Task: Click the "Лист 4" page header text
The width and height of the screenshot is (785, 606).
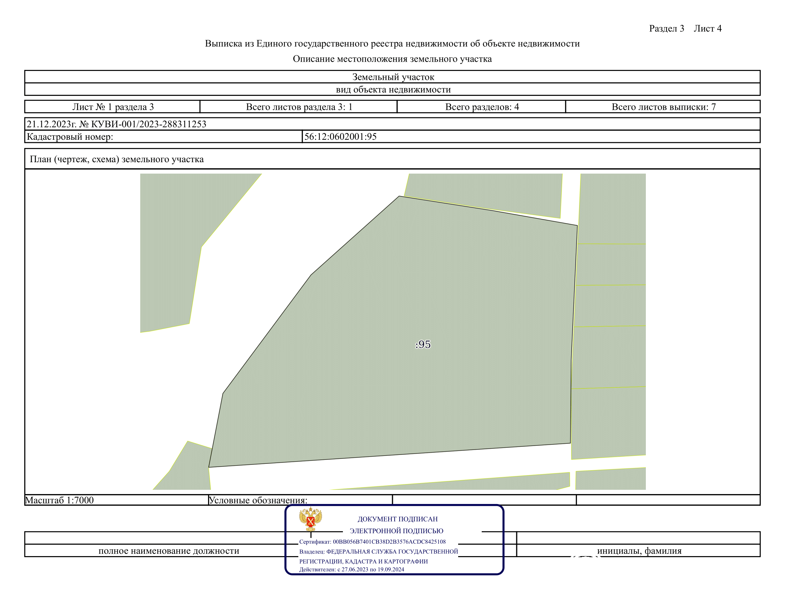Action: coord(707,29)
